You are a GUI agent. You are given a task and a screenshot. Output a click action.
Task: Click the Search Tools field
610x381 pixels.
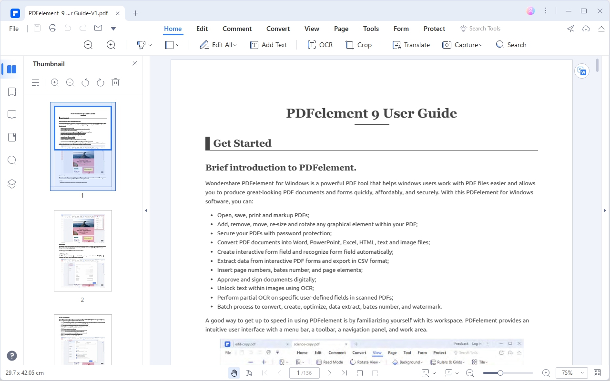[x=480, y=29]
